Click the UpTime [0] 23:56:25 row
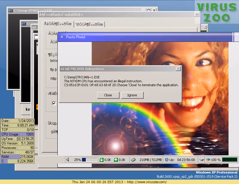 pyautogui.click(x=18, y=139)
